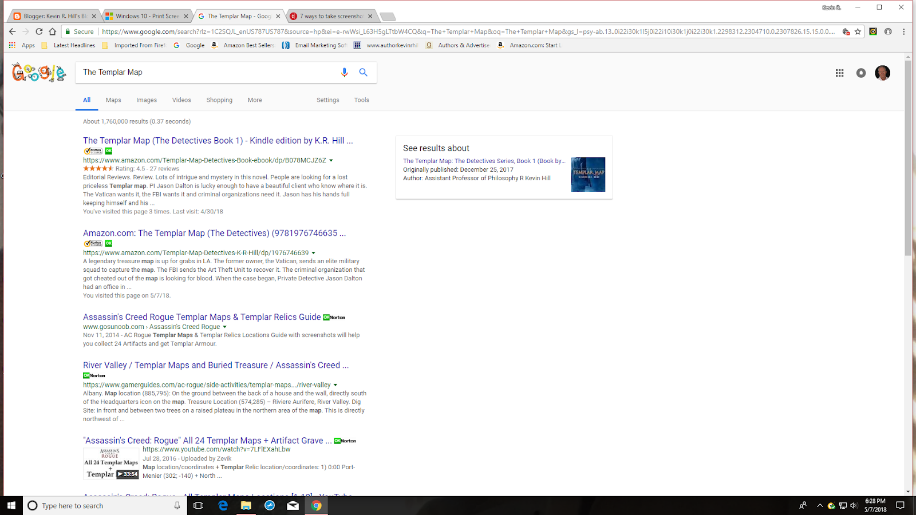Expand options for the Amazon paperback result URL
Image resolution: width=916 pixels, height=515 pixels.
tap(313, 253)
